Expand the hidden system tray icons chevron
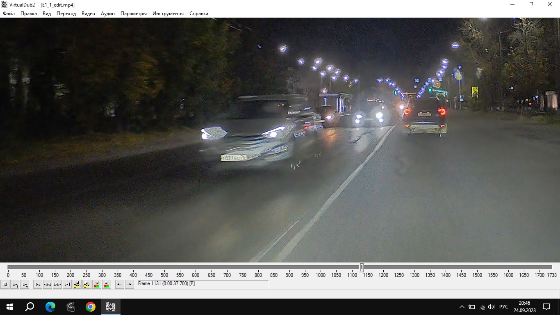The height and width of the screenshot is (315, 560). (x=462, y=307)
